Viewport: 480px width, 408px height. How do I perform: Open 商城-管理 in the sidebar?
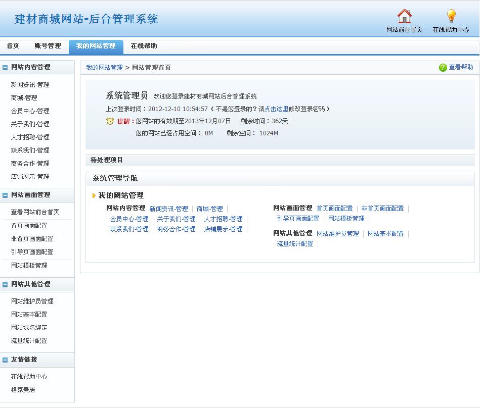click(24, 98)
